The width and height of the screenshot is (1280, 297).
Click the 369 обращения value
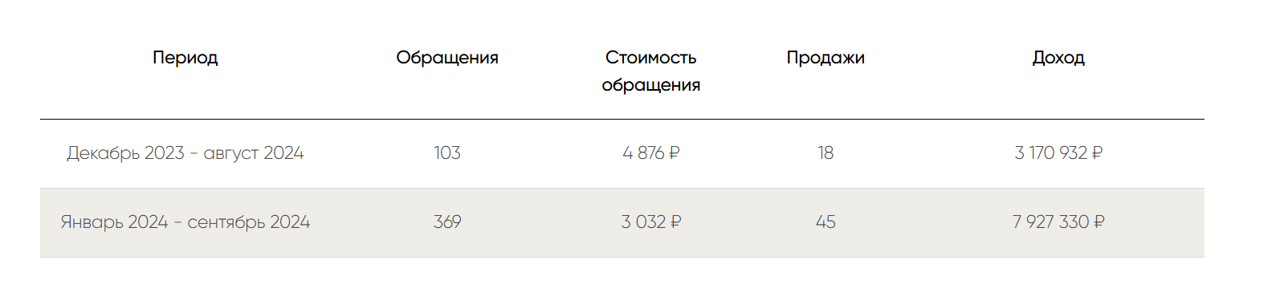[x=447, y=222]
